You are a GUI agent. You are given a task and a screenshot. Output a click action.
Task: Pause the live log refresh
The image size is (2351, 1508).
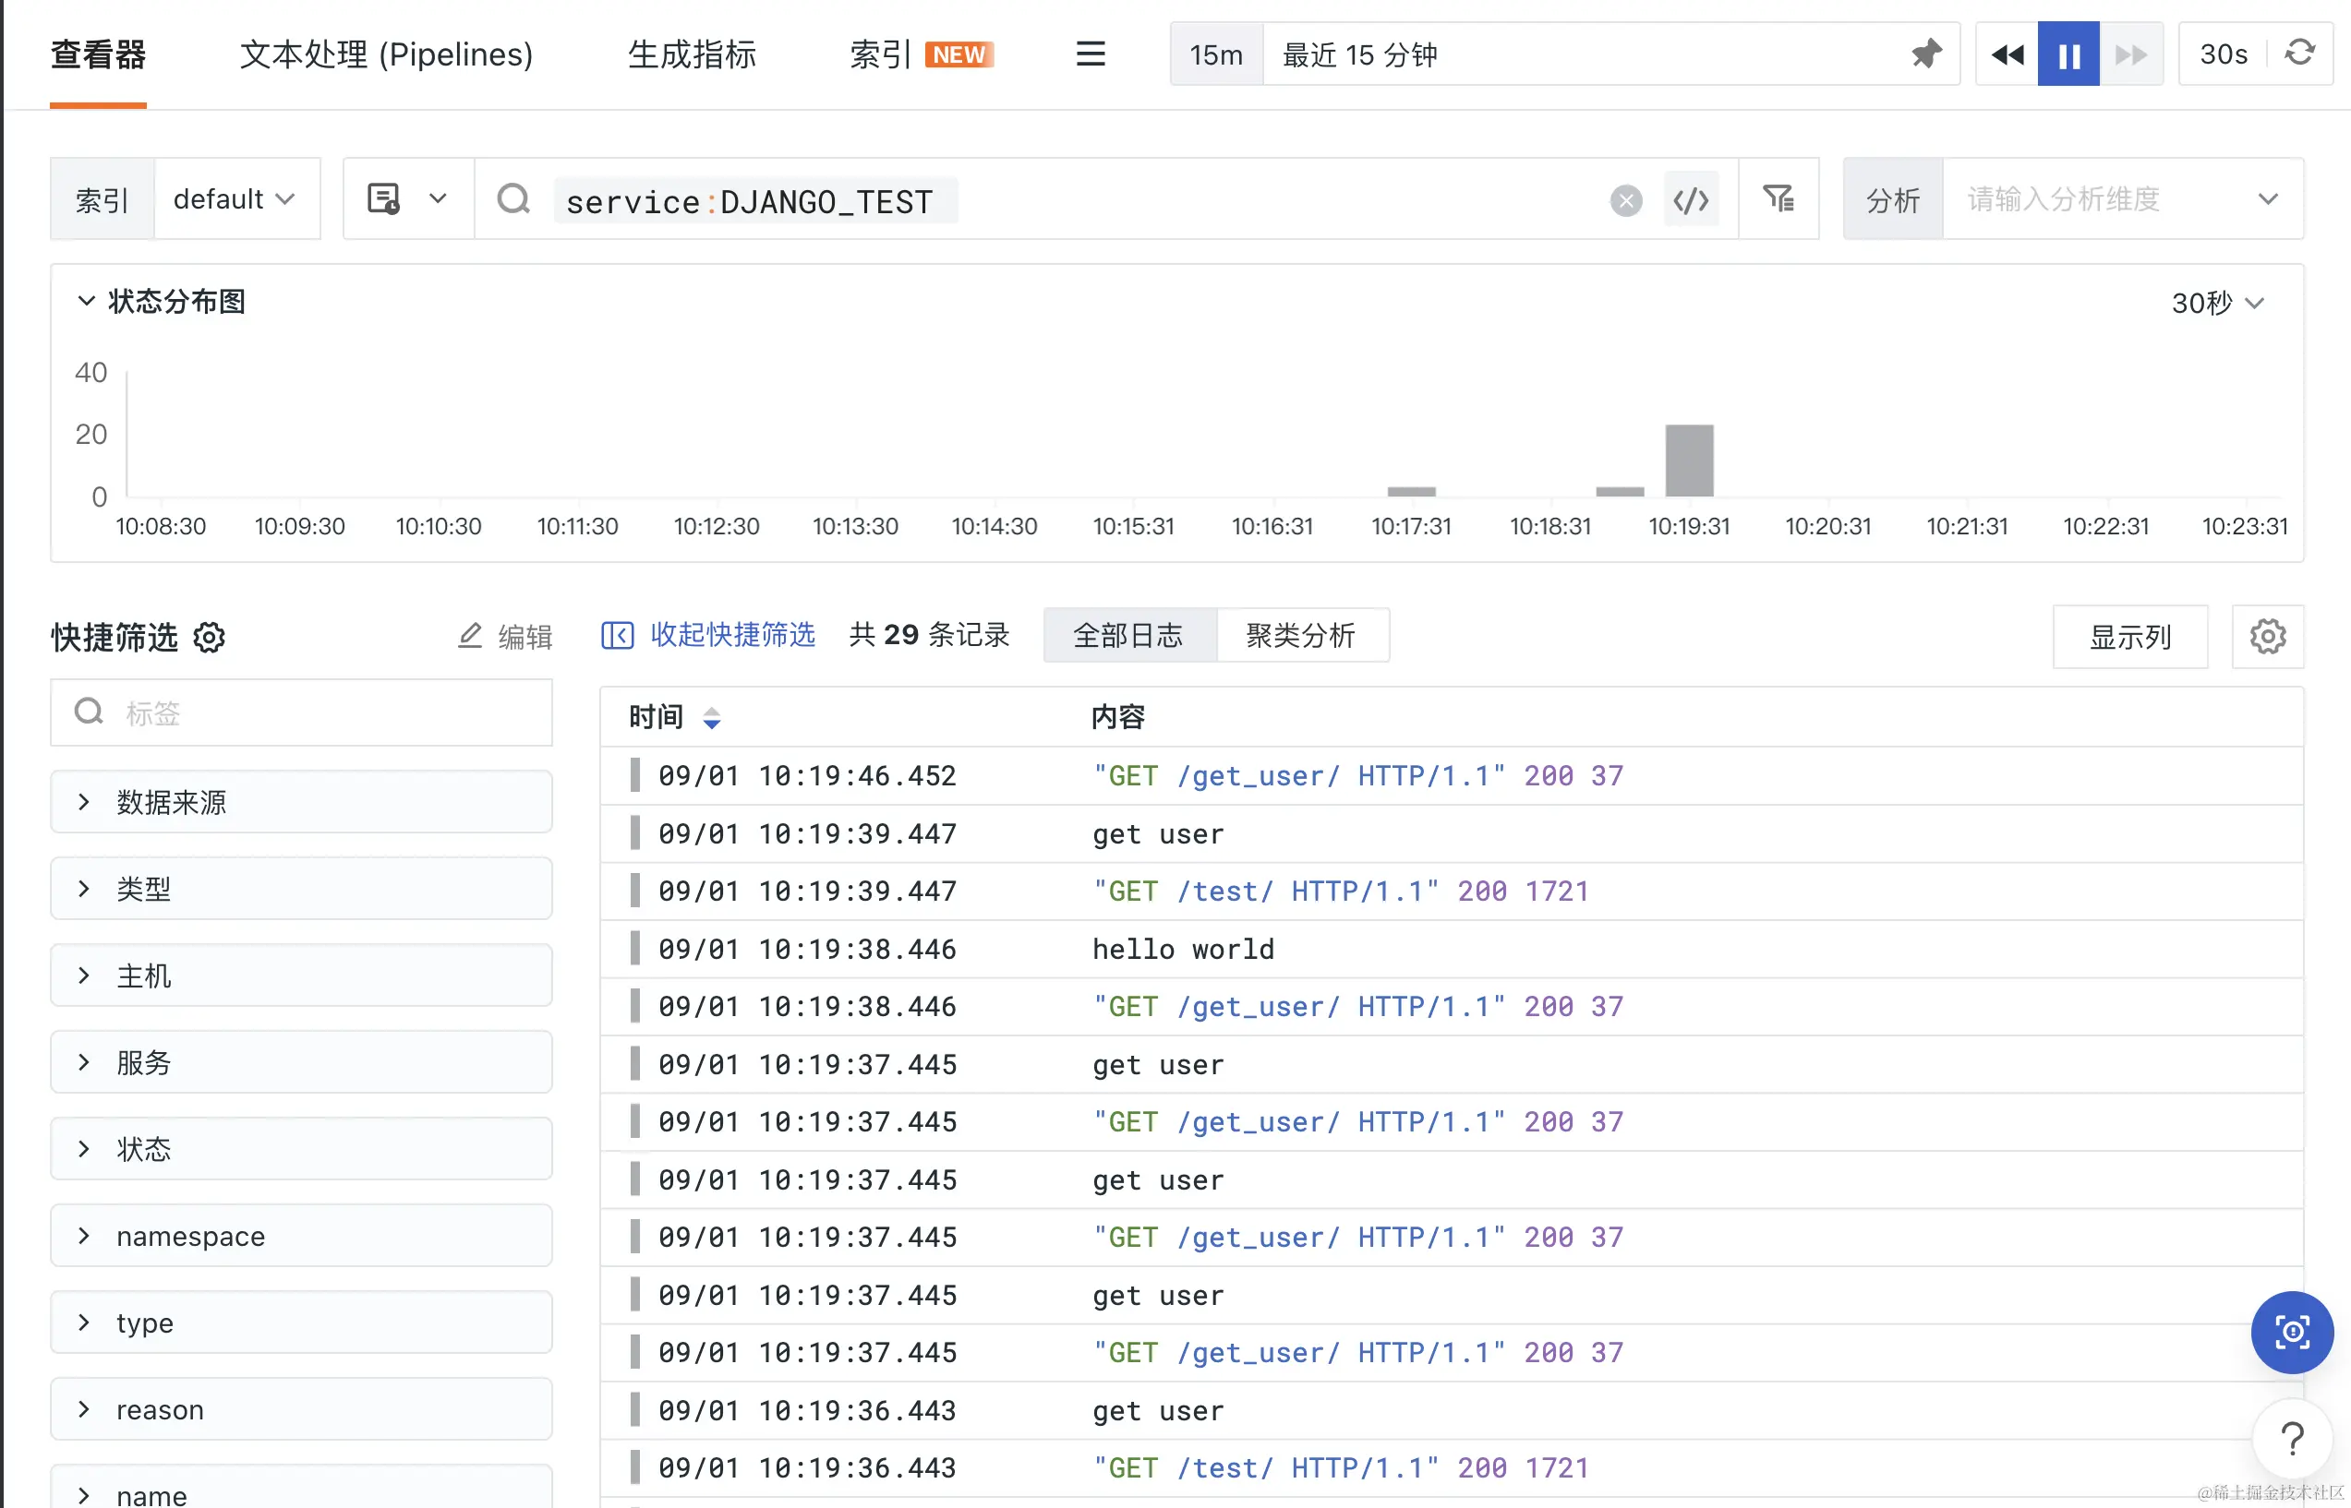(2068, 54)
